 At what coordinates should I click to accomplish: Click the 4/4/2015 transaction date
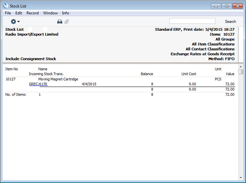click(x=89, y=84)
